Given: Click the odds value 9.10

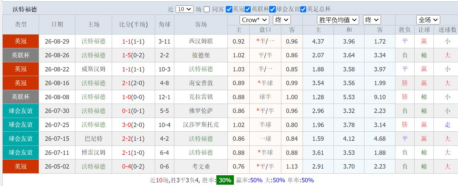Looking at the screenshot, I should pyautogui.click(x=380, y=97).
